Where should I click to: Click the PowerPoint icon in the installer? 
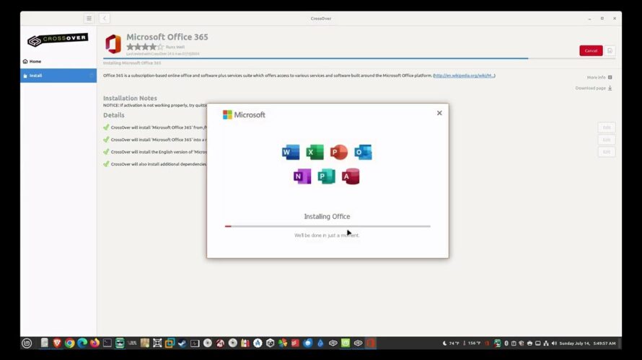(x=338, y=152)
